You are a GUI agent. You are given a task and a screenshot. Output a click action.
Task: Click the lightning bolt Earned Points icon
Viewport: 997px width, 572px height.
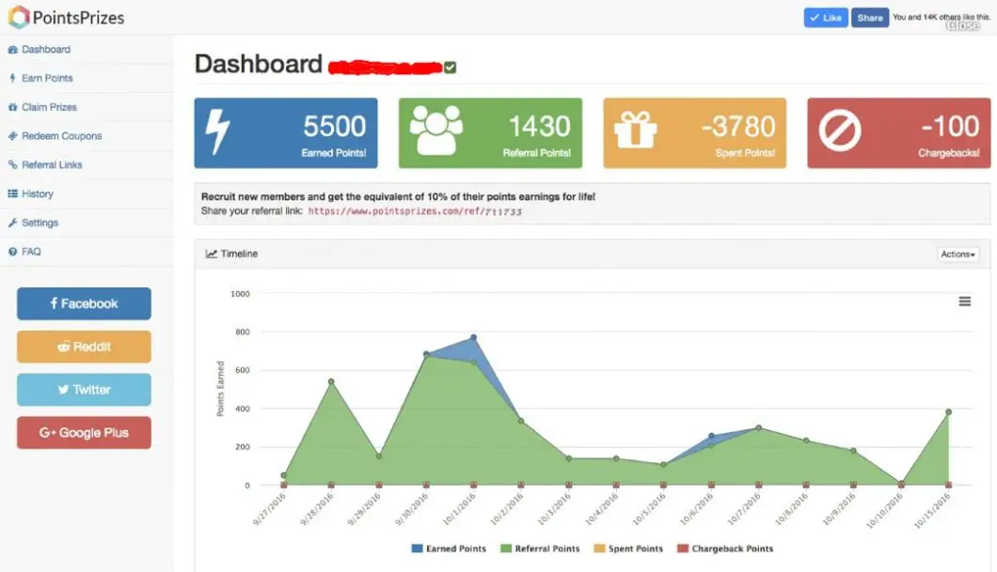point(217,132)
